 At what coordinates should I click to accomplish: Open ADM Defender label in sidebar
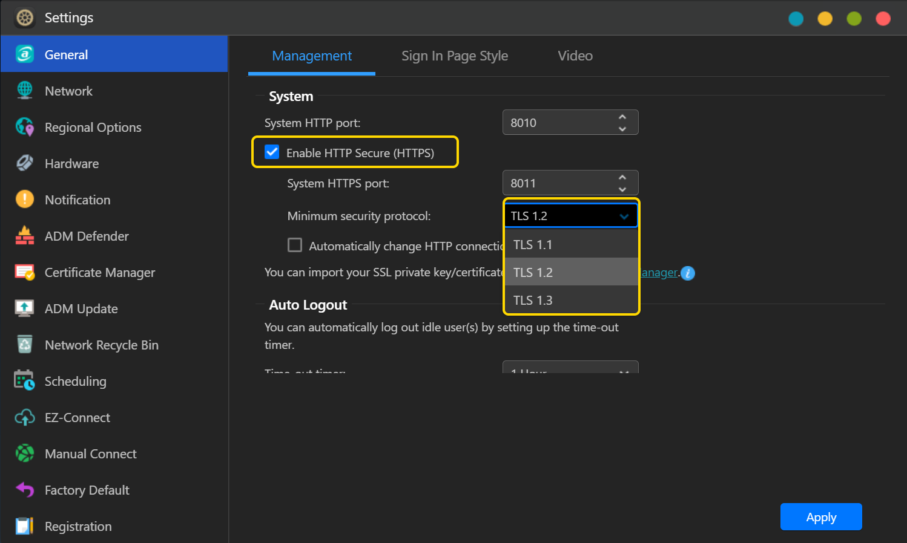87,236
